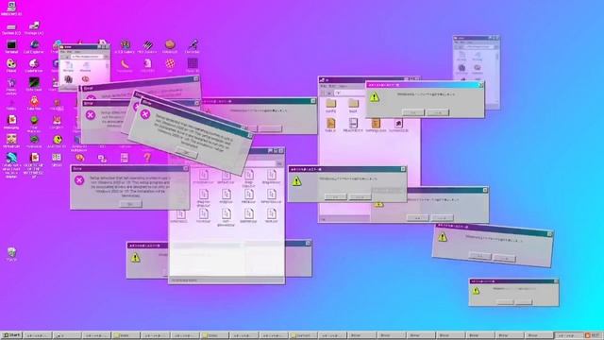Click OK in the lowest untilted Error dialog

[130, 204]
